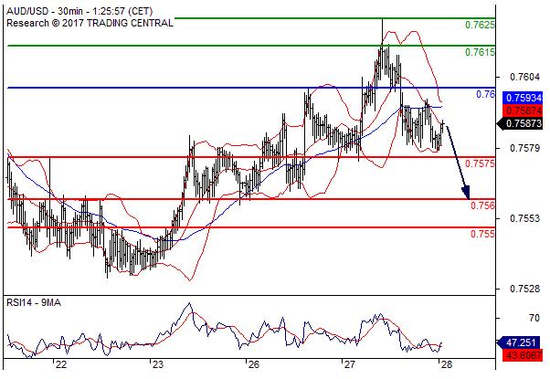
Task: Click the red 43.6087 RSI value tag
Action: (523, 355)
